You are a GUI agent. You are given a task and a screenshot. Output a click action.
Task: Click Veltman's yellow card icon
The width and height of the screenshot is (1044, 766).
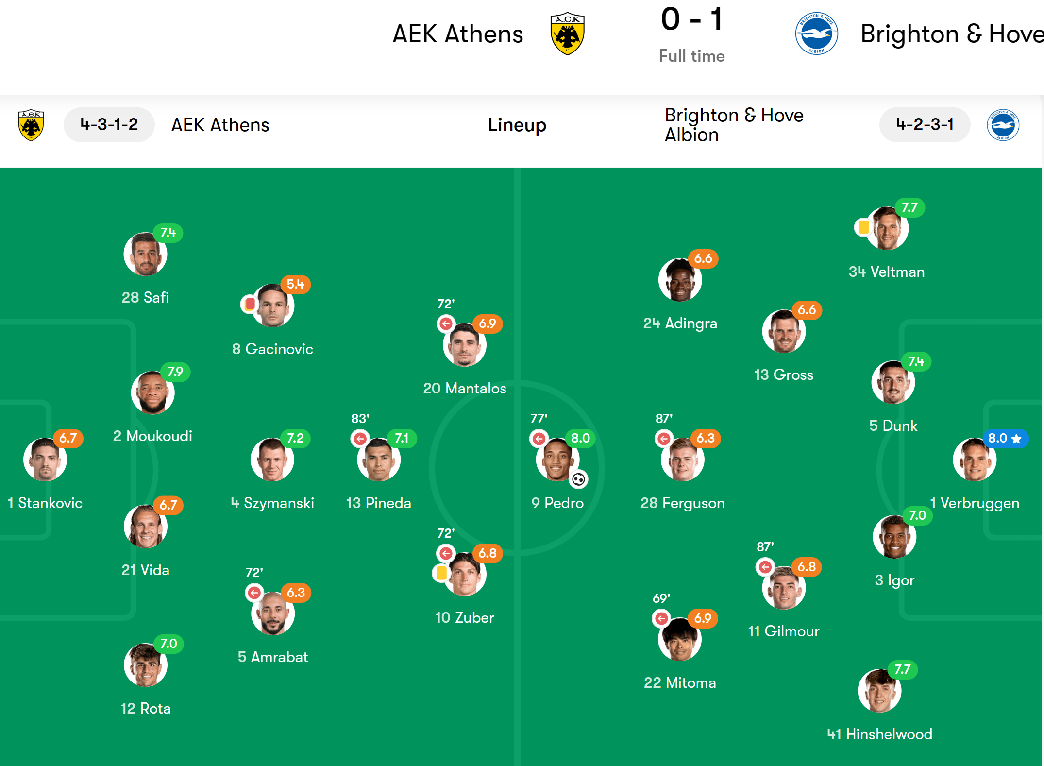click(x=863, y=227)
